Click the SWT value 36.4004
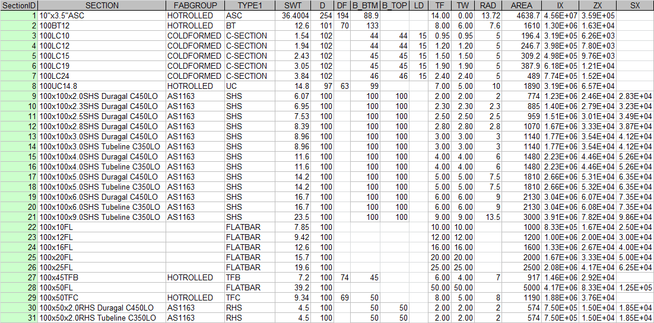The image size is (654, 323). (293, 15)
